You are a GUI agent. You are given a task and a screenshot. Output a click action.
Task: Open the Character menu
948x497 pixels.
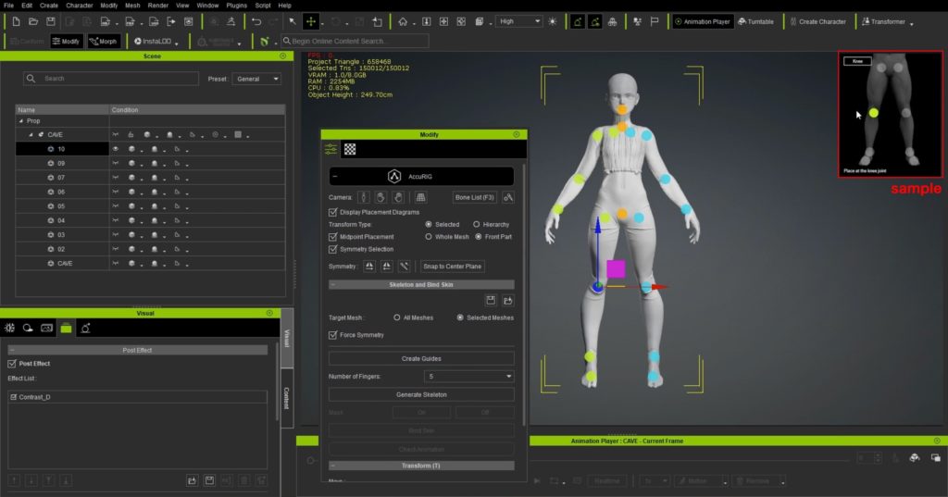click(x=79, y=6)
